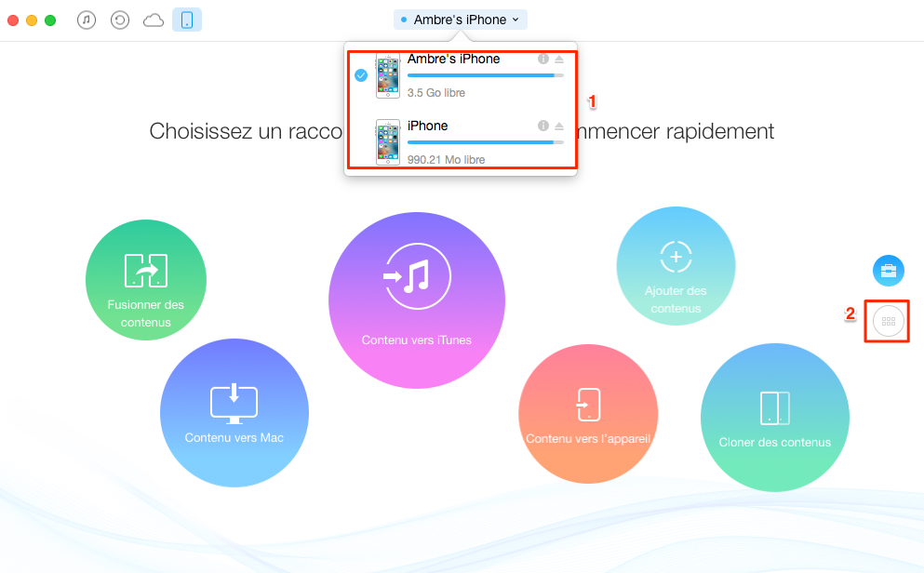Eject the second iPhone device

tap(559, 126)
